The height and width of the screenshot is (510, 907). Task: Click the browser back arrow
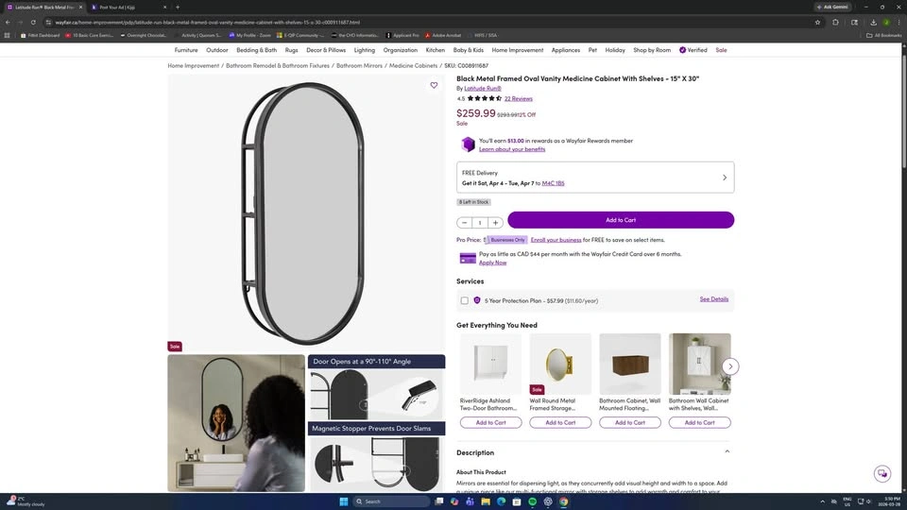pos(8,22)
